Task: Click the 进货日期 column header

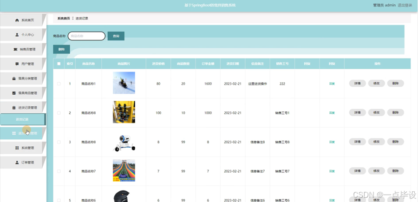Action: pyautogui.click(x=233, y=64)
